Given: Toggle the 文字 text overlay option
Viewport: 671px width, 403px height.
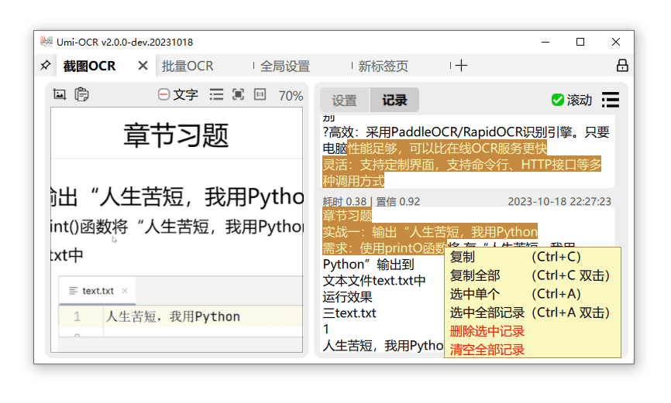Looking at the screenshot, I should 178,94.
